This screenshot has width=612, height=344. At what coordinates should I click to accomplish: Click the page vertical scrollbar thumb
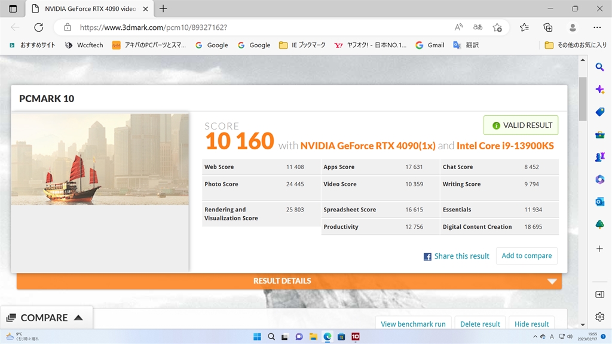583,99
